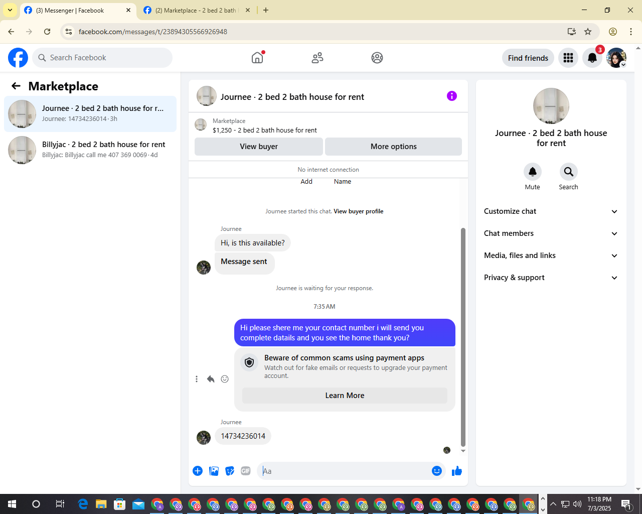Mute this conversation bell icon
Image resolution: width=642 pixels, height=514 pixels.
click(x=533, y=172)
